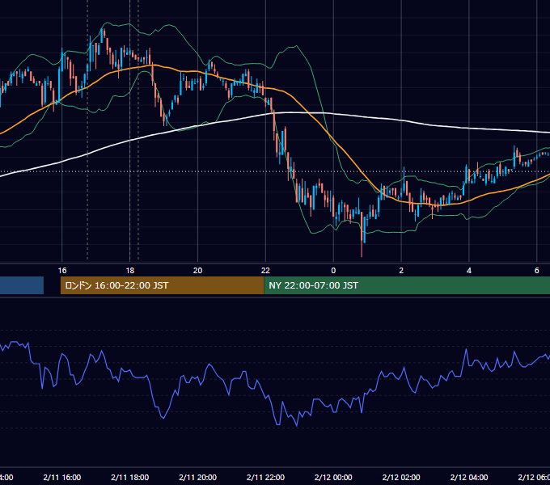The image size is (550, 485).
Task: Click the hour label 4 on price chart axis
Action: [x=469, y=271]
